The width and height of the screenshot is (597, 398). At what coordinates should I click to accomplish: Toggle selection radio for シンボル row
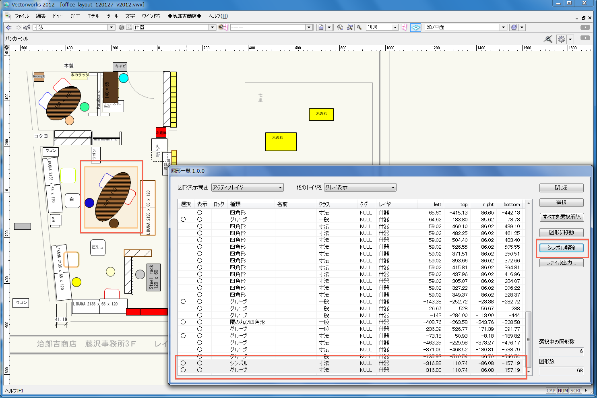coord(183,363)
